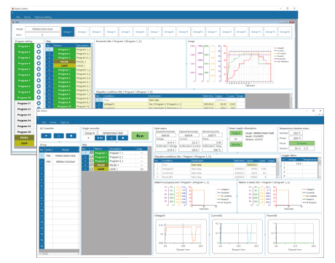Toggle checkbox for Program 2 step row

point(92,157)
